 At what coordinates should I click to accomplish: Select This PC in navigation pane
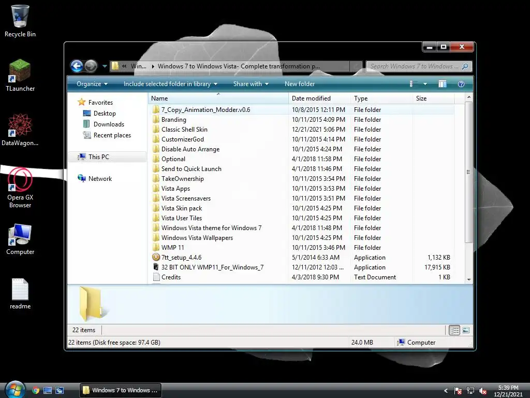tap(107, 157)
